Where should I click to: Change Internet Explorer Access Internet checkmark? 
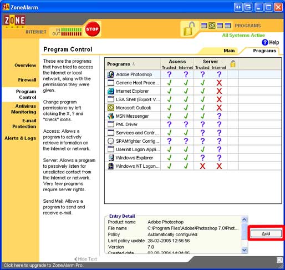pyautogui.click(x=186, y=91)
